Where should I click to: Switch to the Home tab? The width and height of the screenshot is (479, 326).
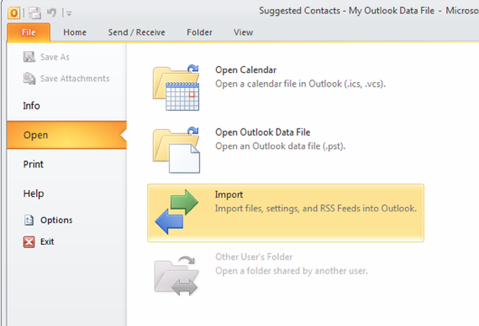pyautogui.click(x=75, y=32)
